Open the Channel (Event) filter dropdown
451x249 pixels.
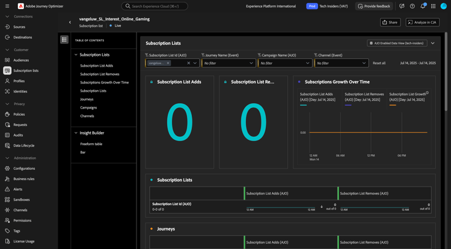(341, 63)
